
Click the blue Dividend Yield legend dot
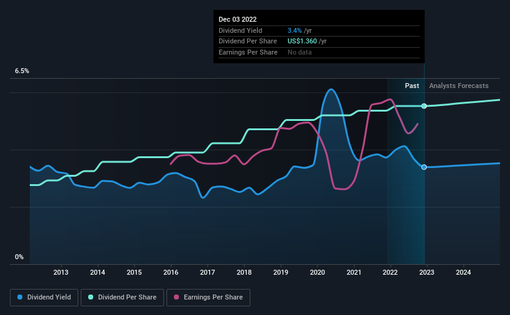20,297
